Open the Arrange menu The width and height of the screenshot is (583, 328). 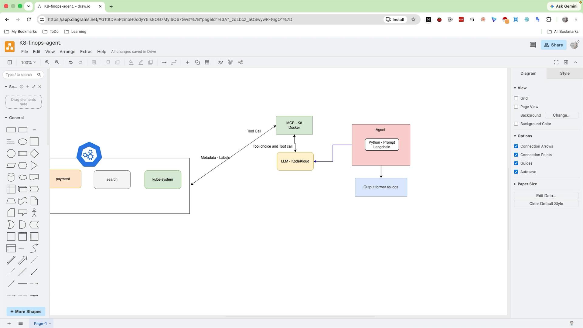(67, 52)
